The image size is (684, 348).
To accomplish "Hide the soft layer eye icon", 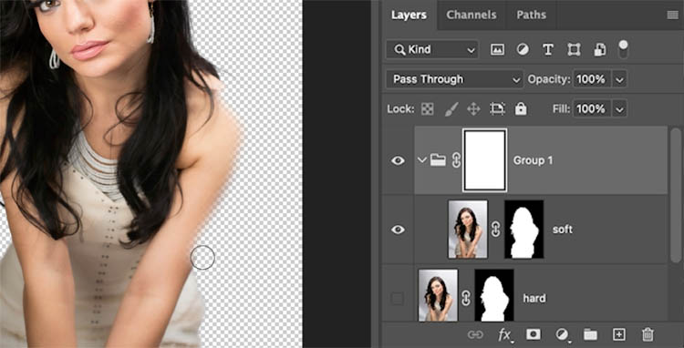I will 398,230.
